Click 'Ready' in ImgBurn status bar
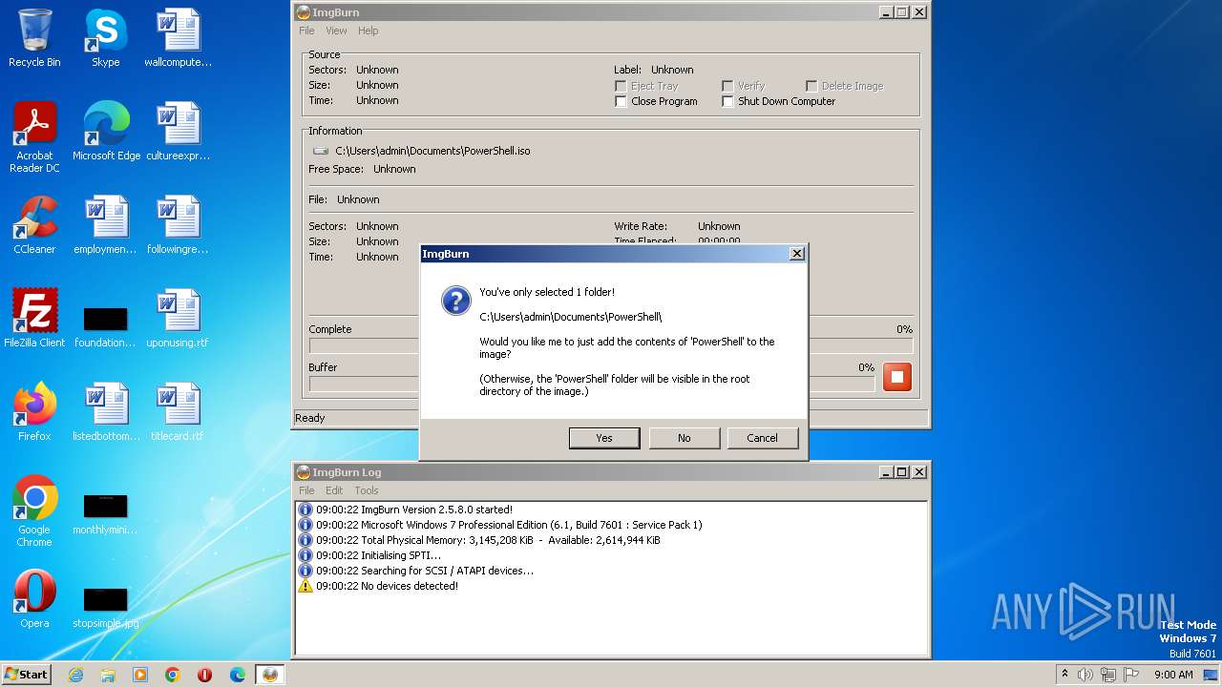The image size is (1222, 687). [310, 418]
